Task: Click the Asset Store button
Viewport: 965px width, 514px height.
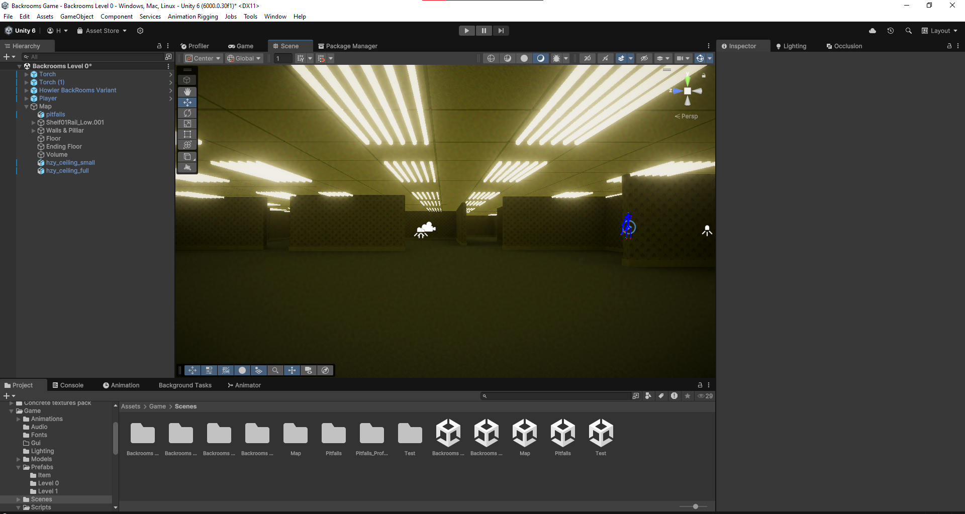Action: tap(102, 31)
